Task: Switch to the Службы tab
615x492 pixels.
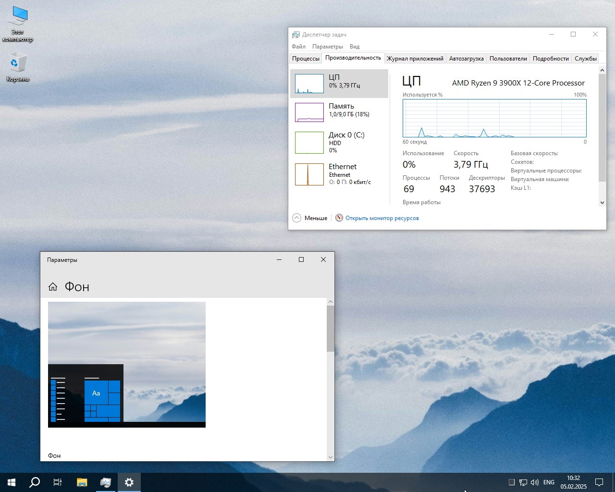Action: click(585, 59)
